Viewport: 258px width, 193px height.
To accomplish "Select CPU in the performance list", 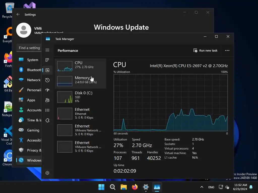I will (81, 66).
